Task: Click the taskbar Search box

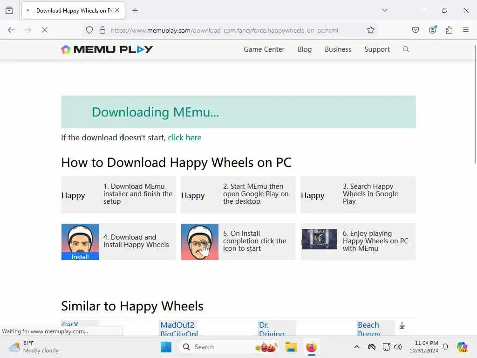Action: coord(229,347)
